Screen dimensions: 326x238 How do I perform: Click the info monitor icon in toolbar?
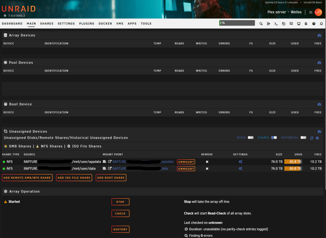pos(299,24)
